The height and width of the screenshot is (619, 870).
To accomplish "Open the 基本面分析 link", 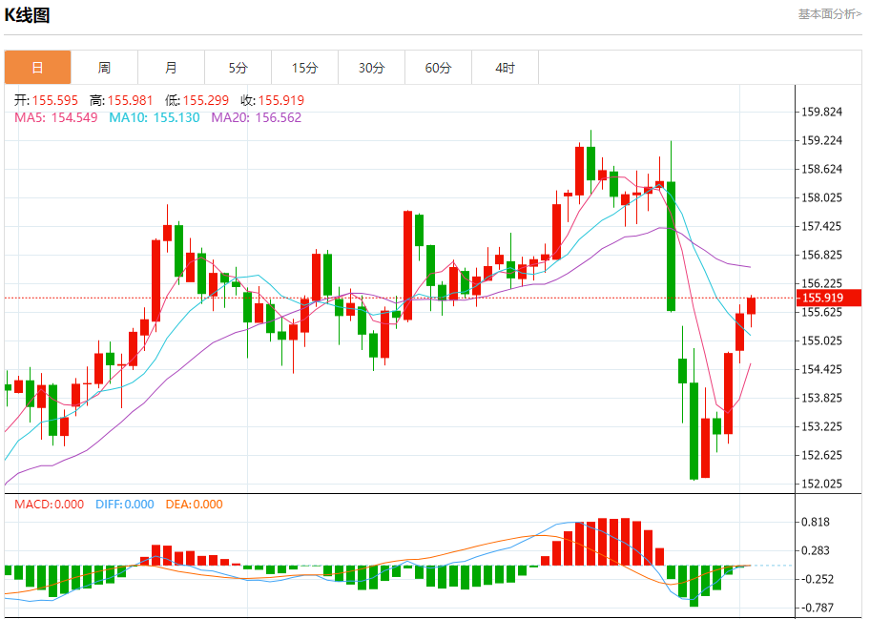I will click(x=829, y=14).
